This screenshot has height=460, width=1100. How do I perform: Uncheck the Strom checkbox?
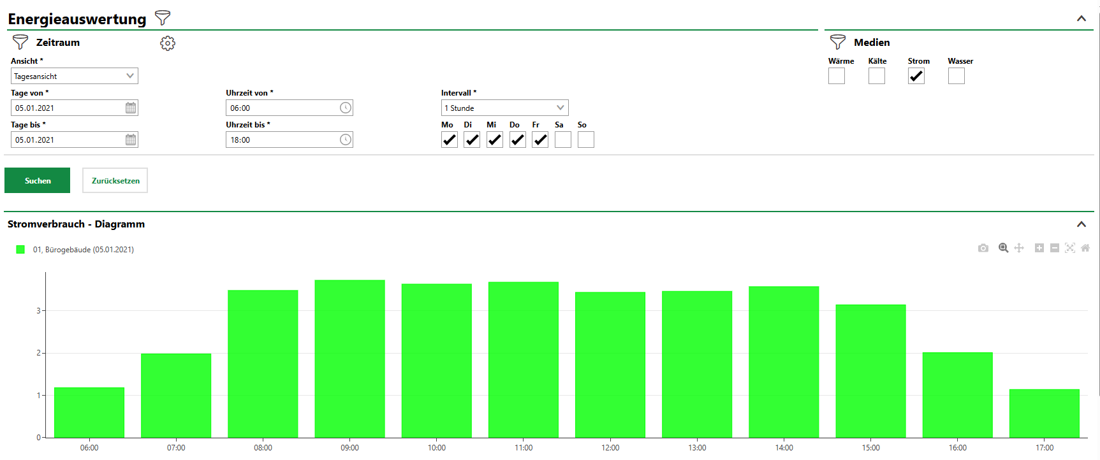coord(916,76)
